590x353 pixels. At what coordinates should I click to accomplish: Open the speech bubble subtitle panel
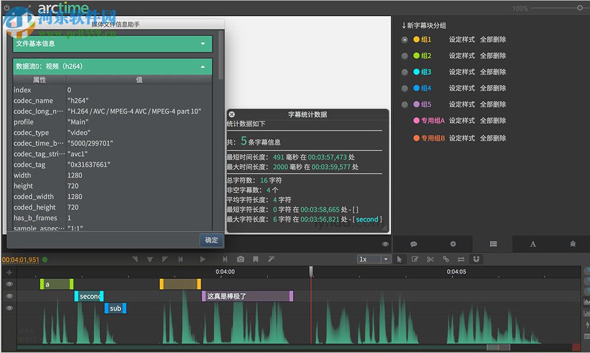click(413, 244)
